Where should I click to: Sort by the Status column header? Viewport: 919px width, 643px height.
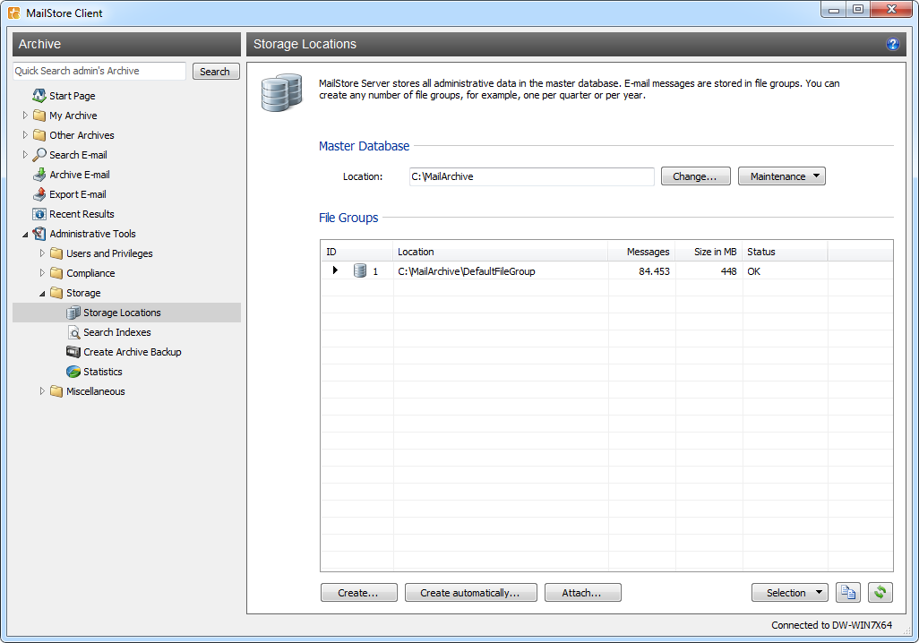[x=785, y=252]
